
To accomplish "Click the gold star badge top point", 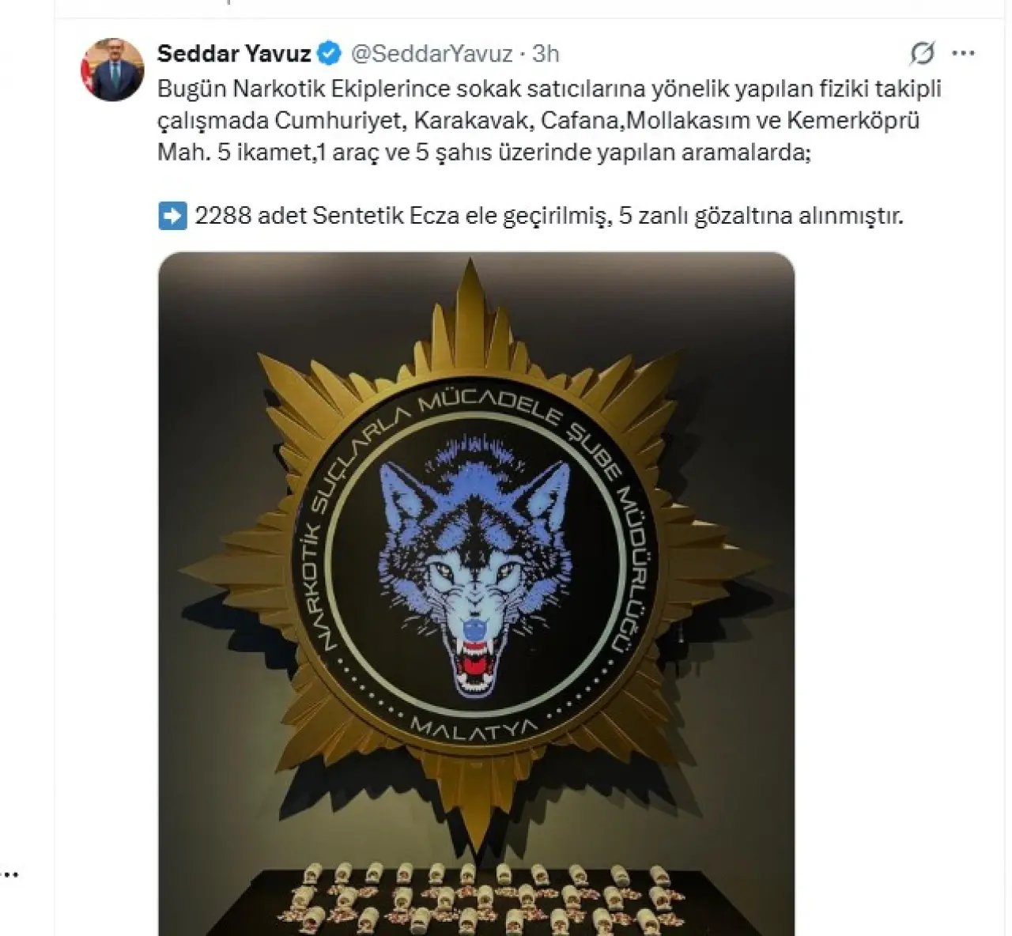I will 472,300.
